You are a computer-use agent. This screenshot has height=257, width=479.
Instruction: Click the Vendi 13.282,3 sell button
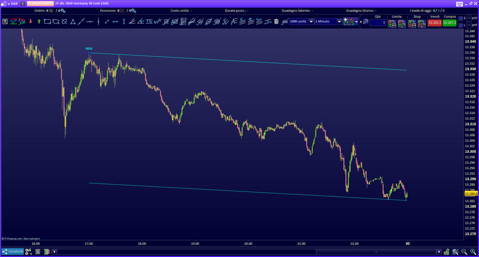[434, 23]
